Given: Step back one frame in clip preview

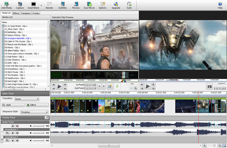Looking at the screenshot, I should [53, 84].
